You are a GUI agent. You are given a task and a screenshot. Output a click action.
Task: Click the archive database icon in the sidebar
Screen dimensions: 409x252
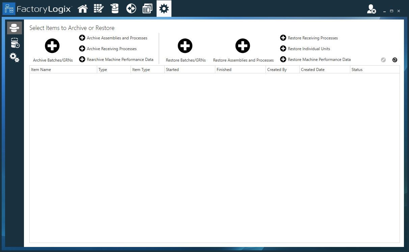coord(14,28)
